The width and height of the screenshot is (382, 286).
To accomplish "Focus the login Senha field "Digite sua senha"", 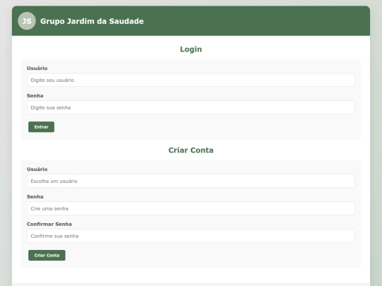I will point(191,107).
